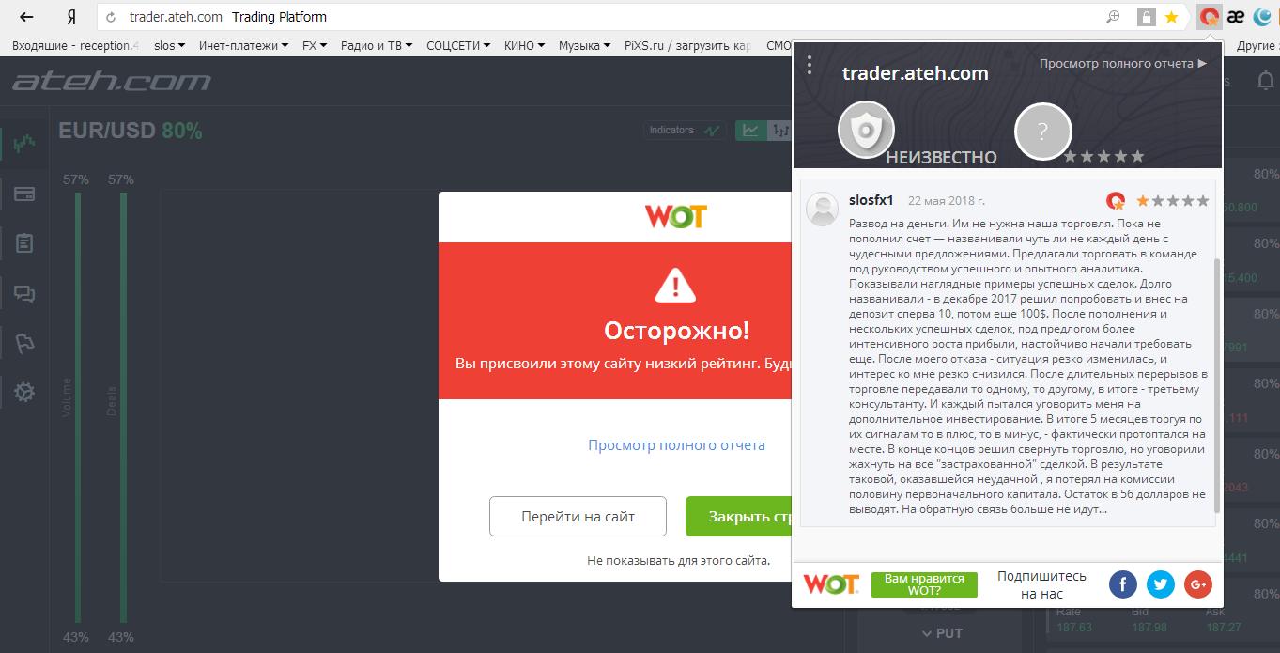
Task: Expand the 'Инет-платежи' bookmarks folder
Action: point(243,45)
